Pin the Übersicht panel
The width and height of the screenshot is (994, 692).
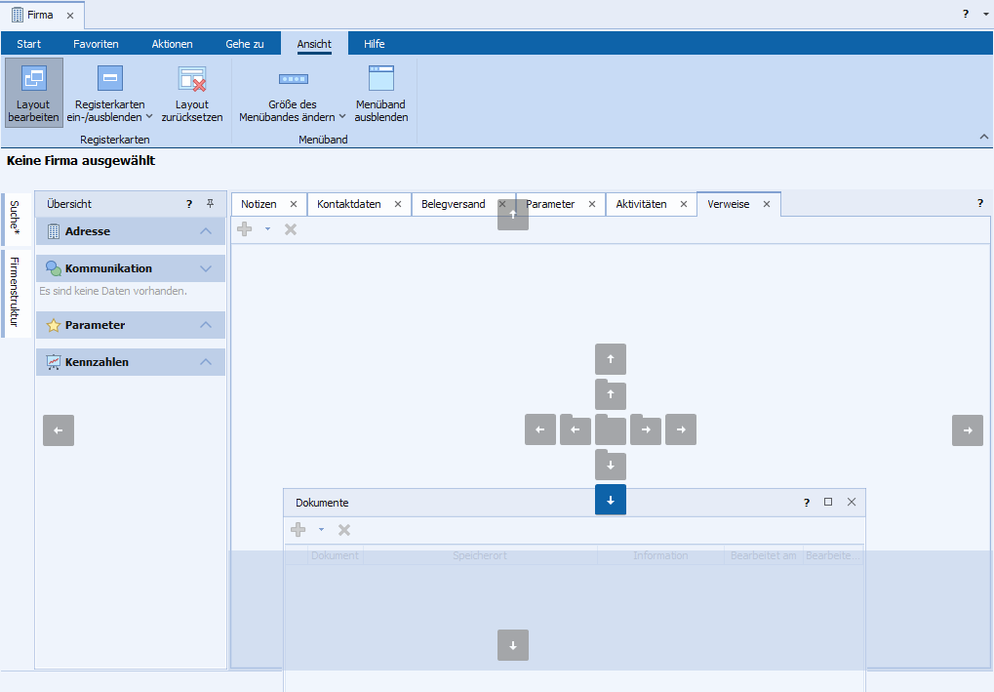point(210,204)
